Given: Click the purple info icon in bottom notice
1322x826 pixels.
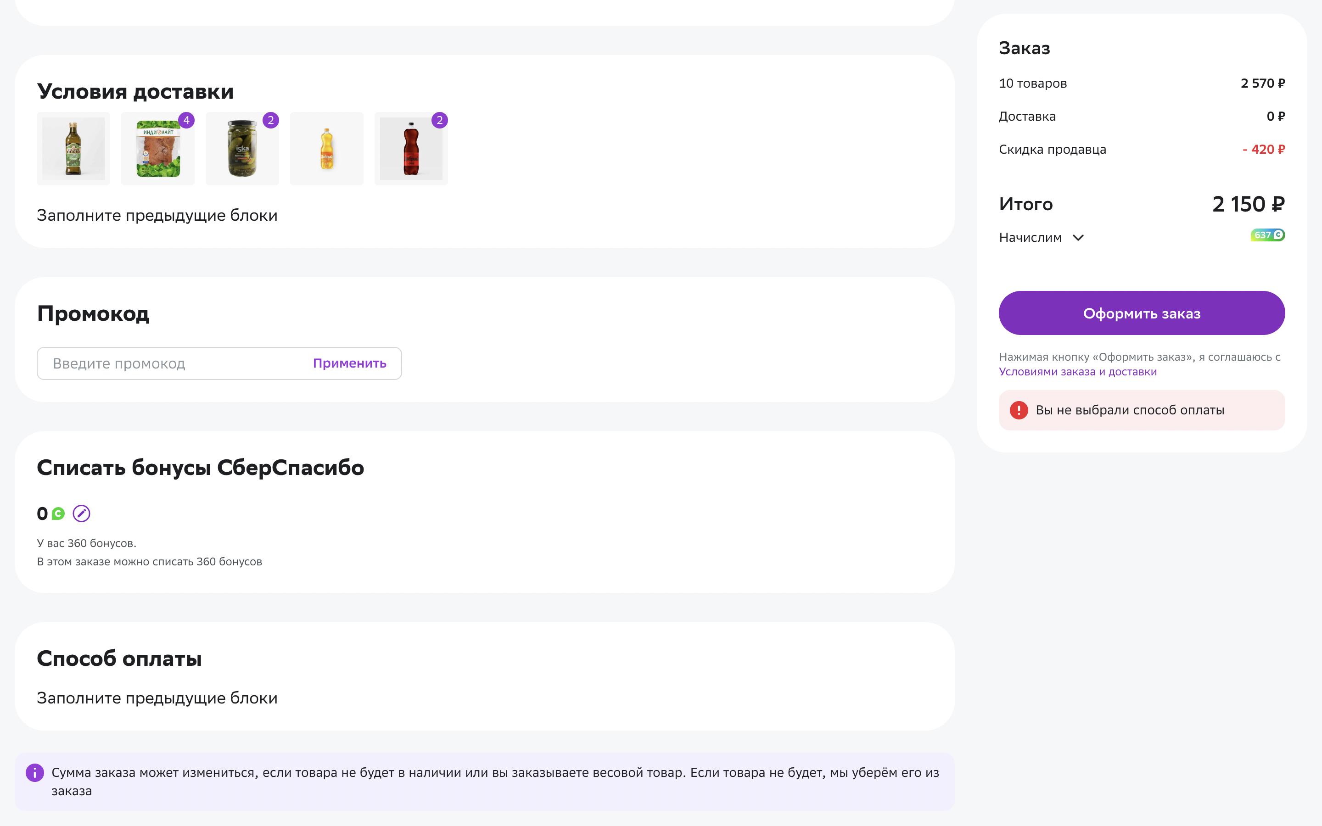Looking at the screenshot, I should (35, 772).
